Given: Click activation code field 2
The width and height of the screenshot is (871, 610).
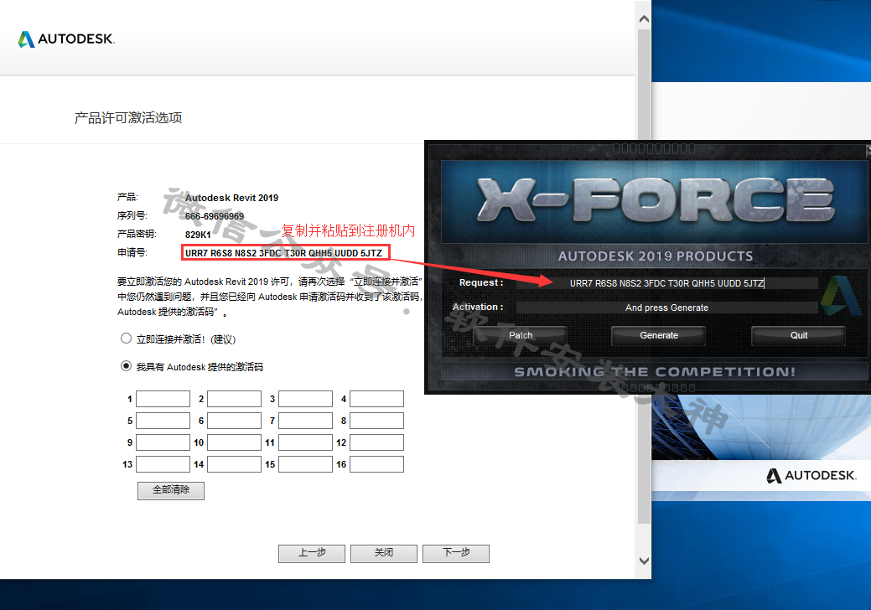Looking at the screenshot, I should [x=235, y=399].
